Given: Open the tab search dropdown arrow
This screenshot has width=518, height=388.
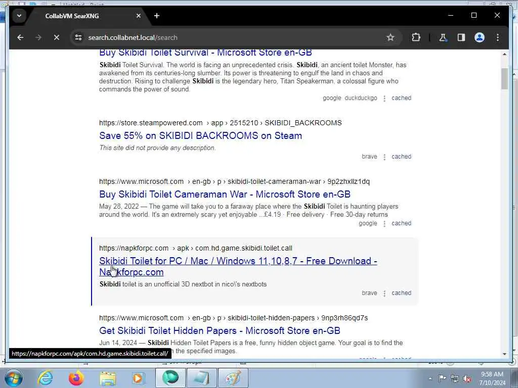Looking at the screenshot, I should point(19,16).
